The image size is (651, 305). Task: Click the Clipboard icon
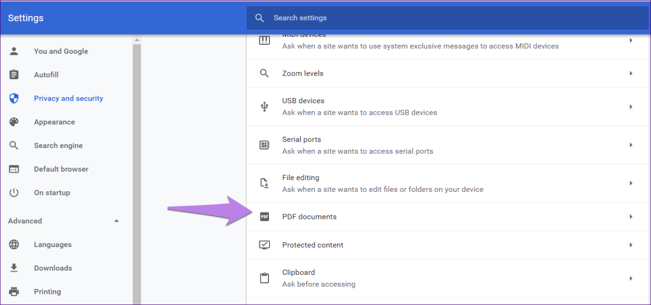264,278
